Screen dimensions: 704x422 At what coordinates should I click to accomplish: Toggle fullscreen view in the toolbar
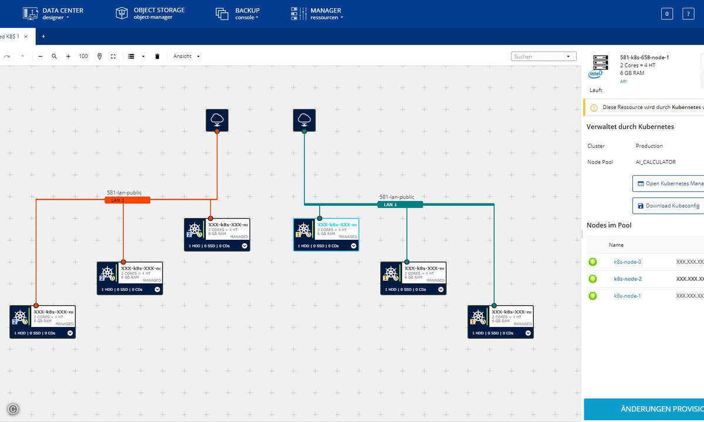point(113,56)
